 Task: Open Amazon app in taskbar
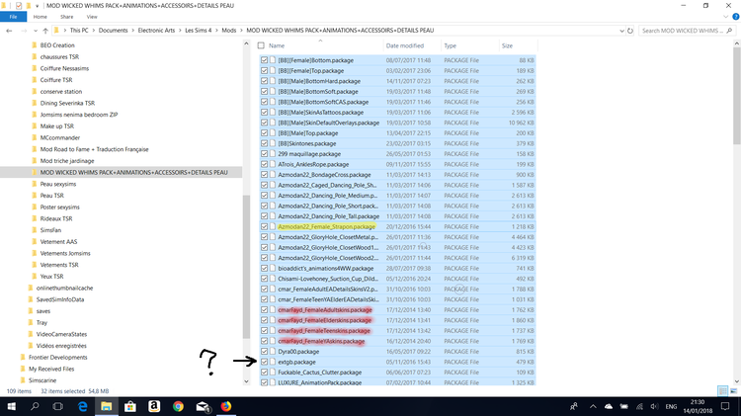[154, 406]
